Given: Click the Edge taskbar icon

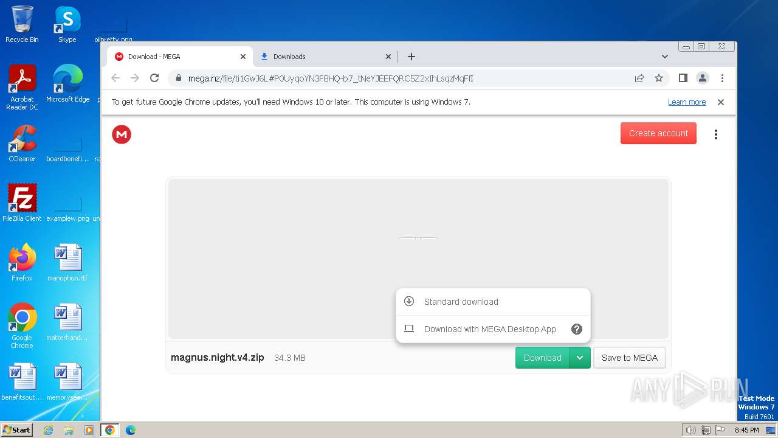Looking at the screenshot, I should [x=131, y=430].
